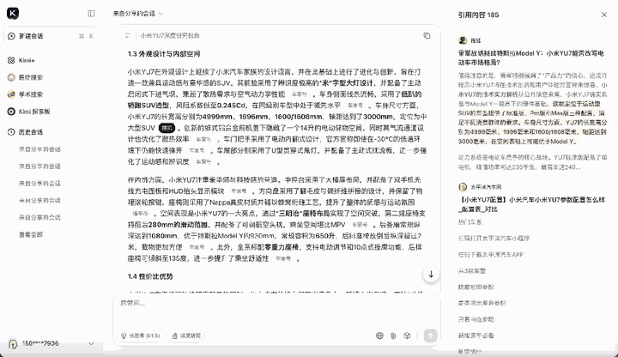This screenshot has width=618, height=357.
Task: Copy the report using copy icon
Action: coord(427,35)
